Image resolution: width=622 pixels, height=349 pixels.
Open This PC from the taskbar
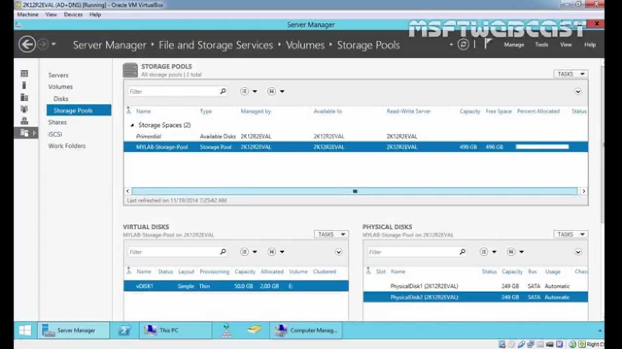point(175,331)
